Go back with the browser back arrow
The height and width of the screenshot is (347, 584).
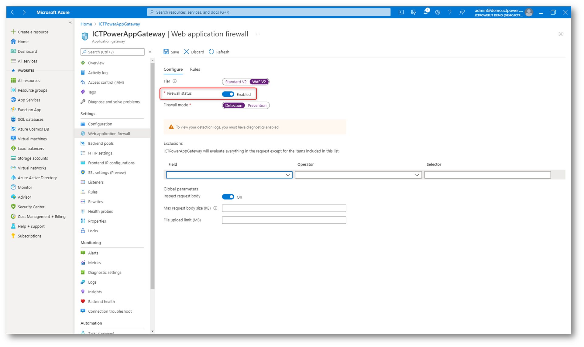pos(12,12)
